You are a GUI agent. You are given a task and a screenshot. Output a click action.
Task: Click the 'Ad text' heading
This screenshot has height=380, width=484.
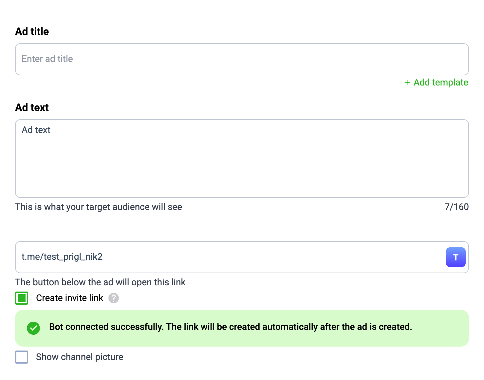coord(32,107)
